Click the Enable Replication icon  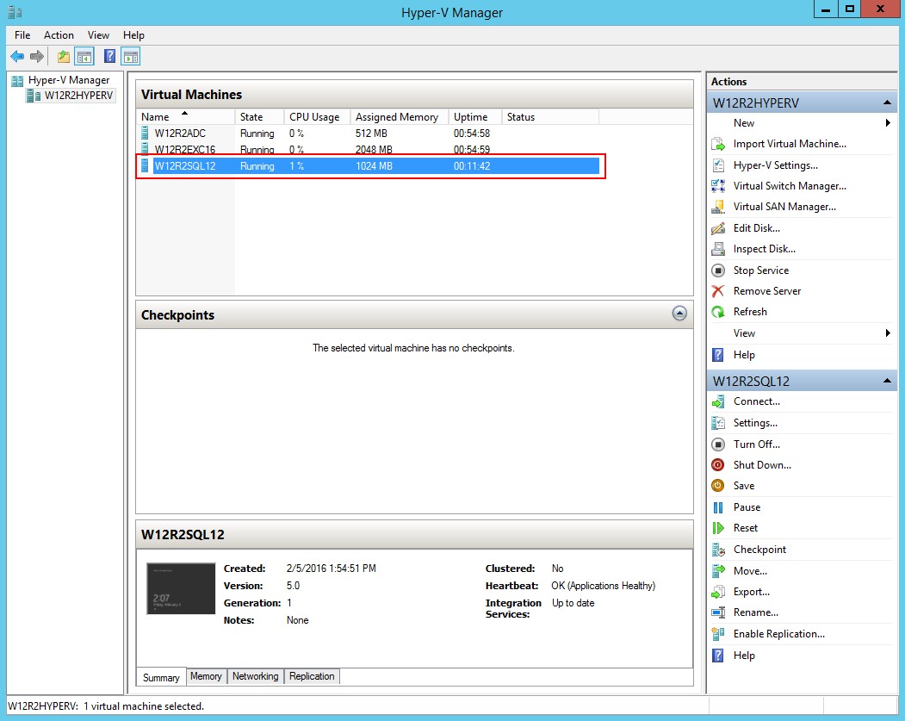pos(718,634)
